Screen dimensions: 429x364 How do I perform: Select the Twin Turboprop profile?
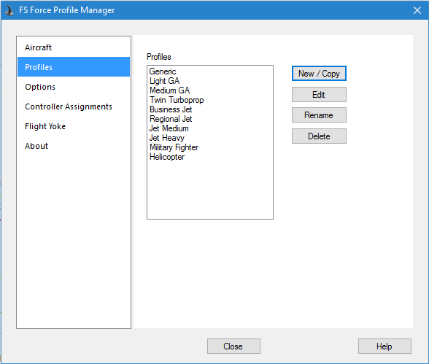pyautogui.click(x=177, y=100)
